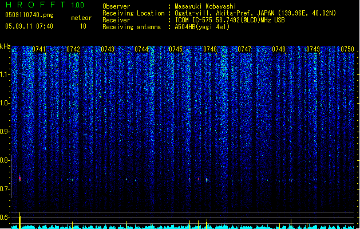The image size is (360, 229).
Task: Select the Ogata-vill. Akita-Pref. JAPAN location text
Action: pyautogui.click(x=255, y=13)
